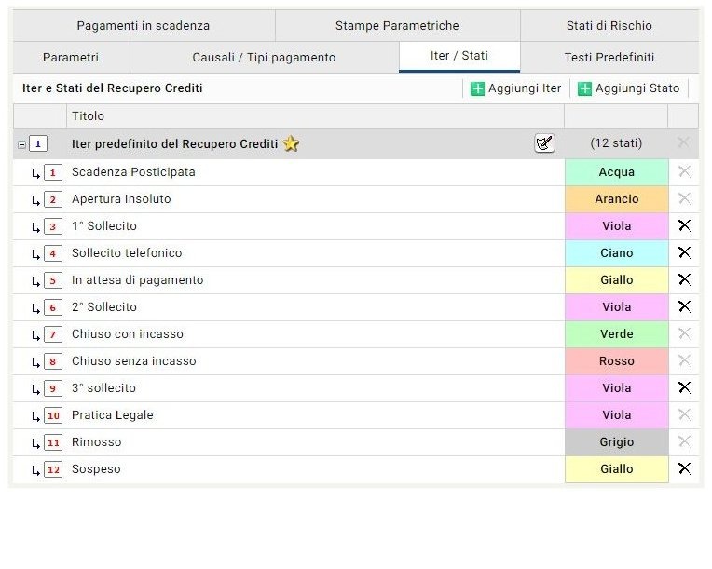
Task: Go to the Testi Predefiniti tab
Action: 609,57
